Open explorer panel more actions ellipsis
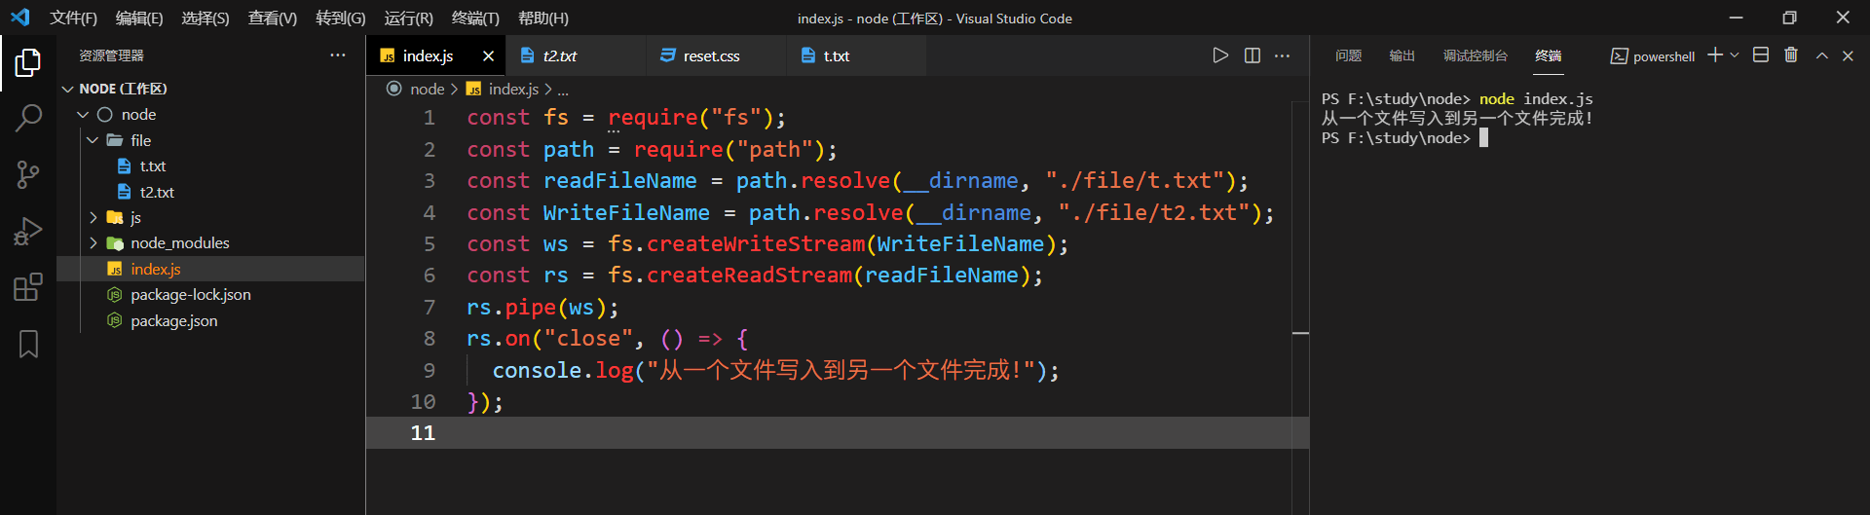 click(338, 55)
